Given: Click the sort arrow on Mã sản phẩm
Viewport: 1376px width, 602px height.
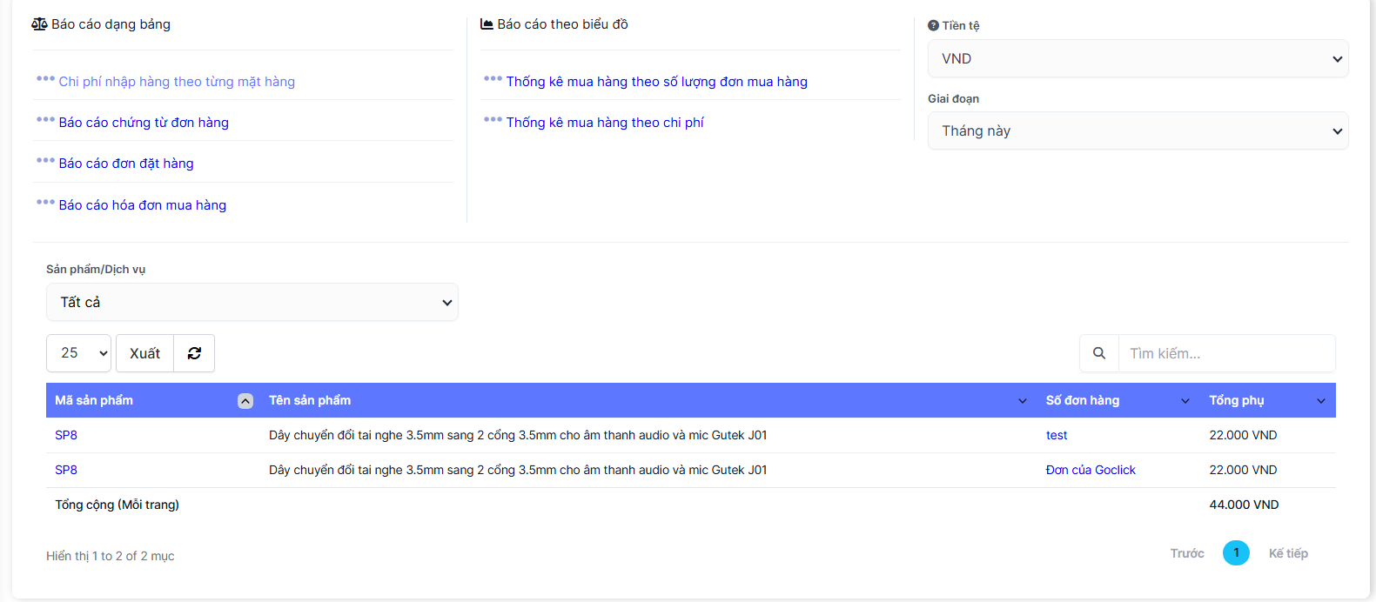Looking at the screenshot, I should tap(245, 401).
